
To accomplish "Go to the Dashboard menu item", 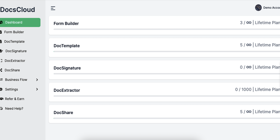I will pos(14,22).
